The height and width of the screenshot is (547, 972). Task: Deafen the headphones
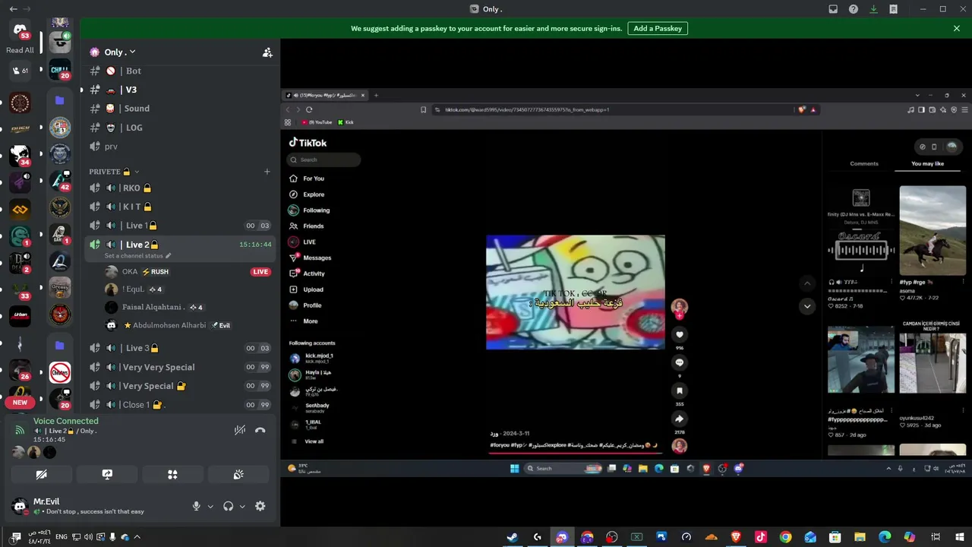coord(228,506)
